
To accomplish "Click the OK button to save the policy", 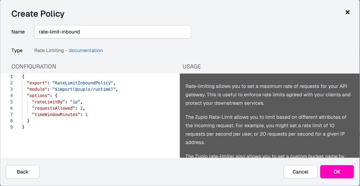I will (337, 172).
